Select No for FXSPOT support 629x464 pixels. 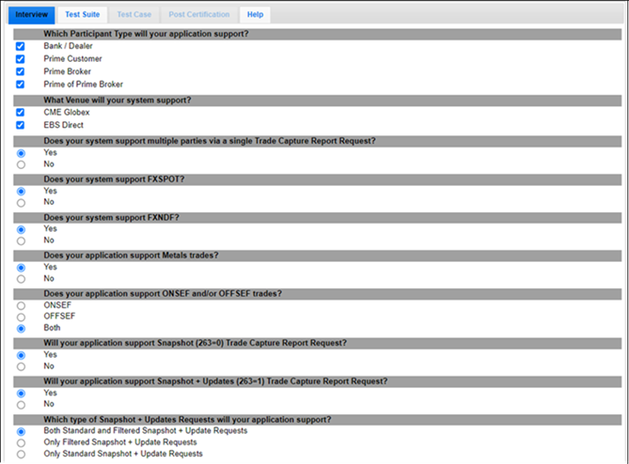coord(21,203)
